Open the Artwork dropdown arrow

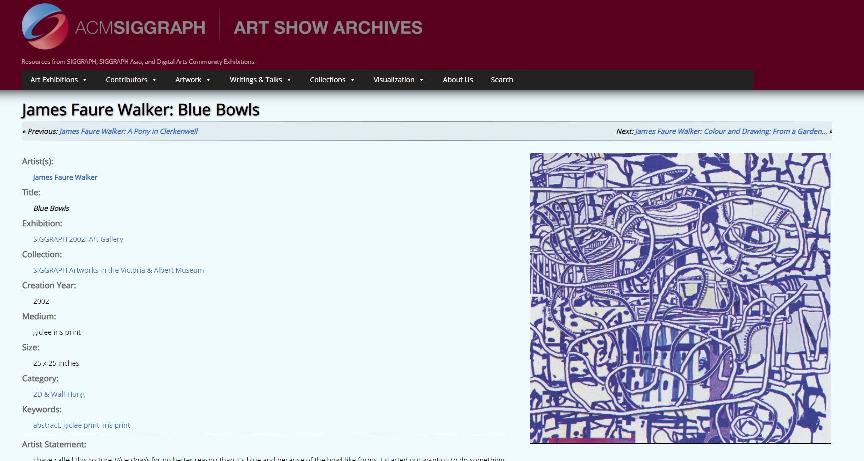coord(208,80)
